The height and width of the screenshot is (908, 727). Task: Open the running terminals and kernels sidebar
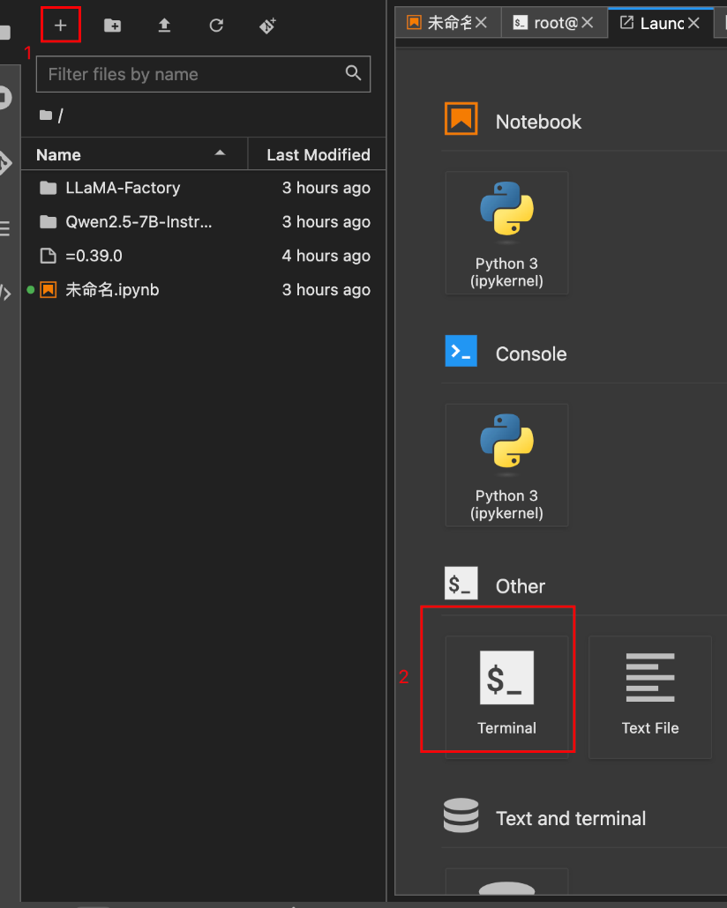pyautogui.click(x=4, y=97)
